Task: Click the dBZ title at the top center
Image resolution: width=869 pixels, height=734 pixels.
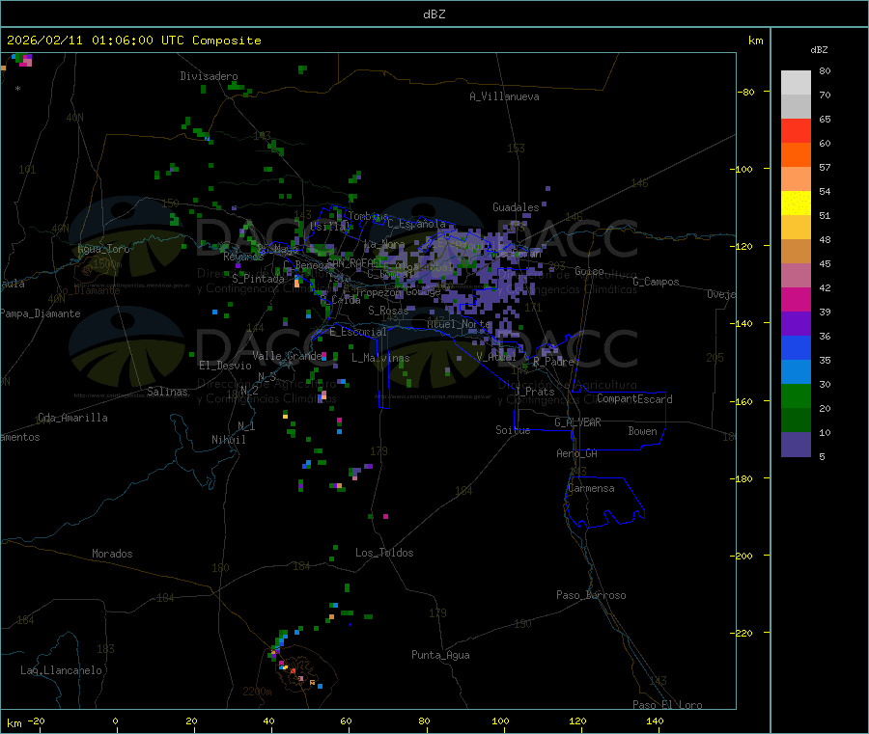Action: (x=434, y=14)
